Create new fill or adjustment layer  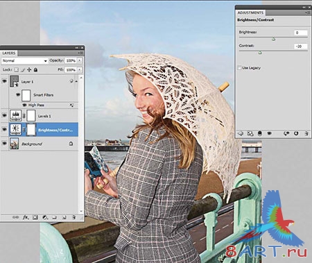(x=45, y=217)
